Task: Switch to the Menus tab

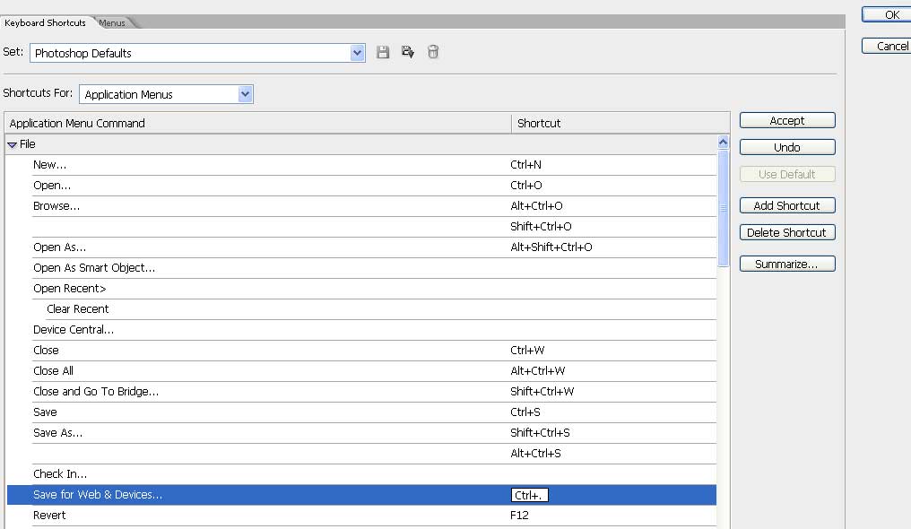Action: click(x=113, y=23)
